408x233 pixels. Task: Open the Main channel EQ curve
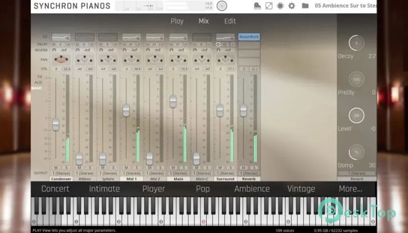point(178,37)
